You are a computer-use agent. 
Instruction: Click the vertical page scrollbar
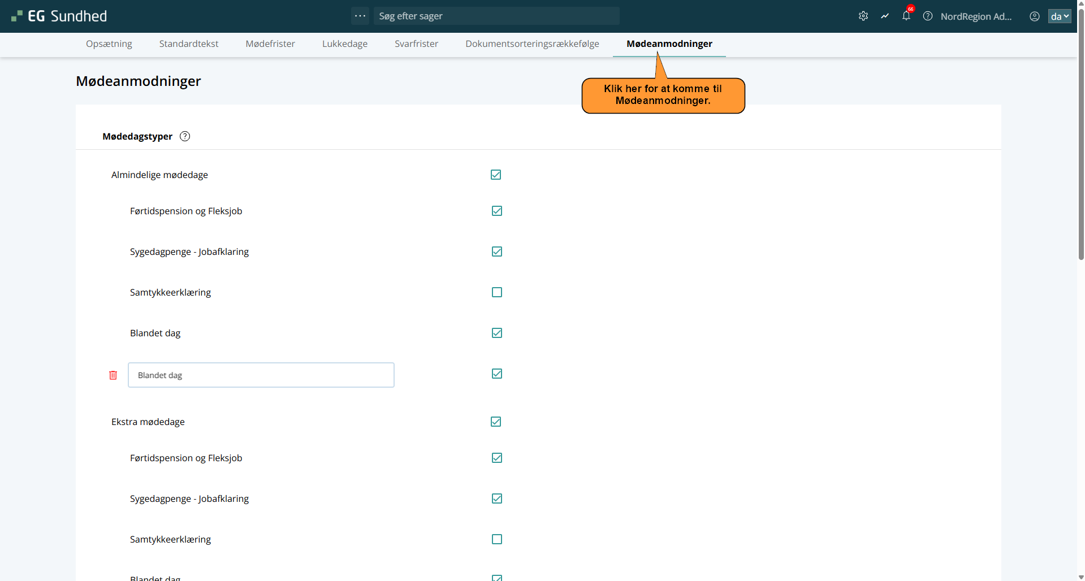pos(1081,170)
